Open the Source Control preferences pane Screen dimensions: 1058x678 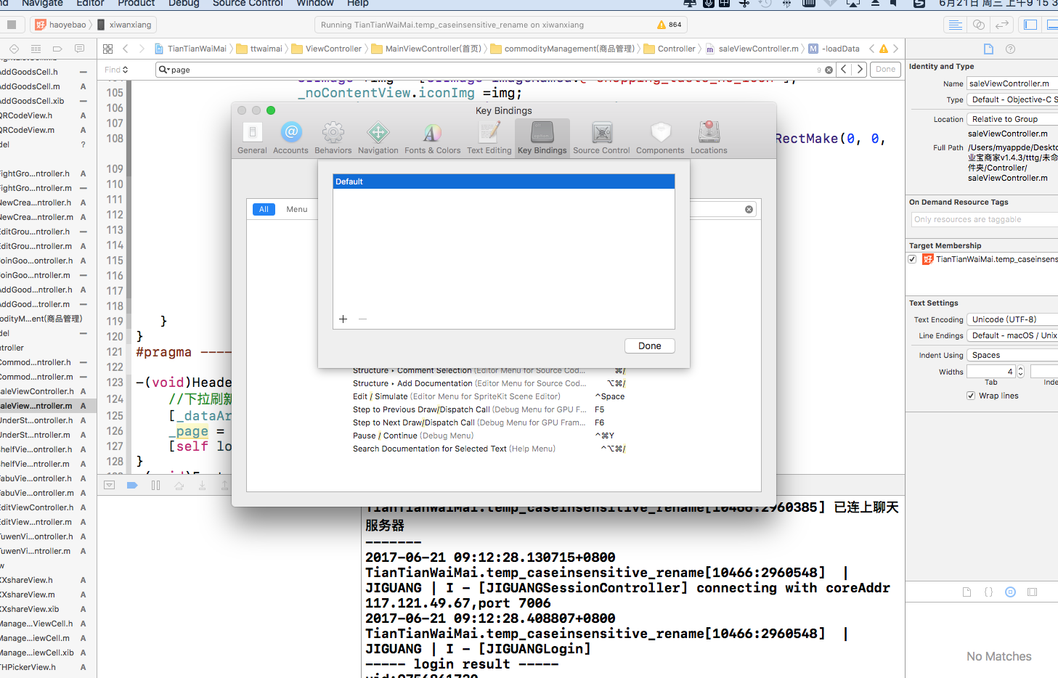(601, 138)
